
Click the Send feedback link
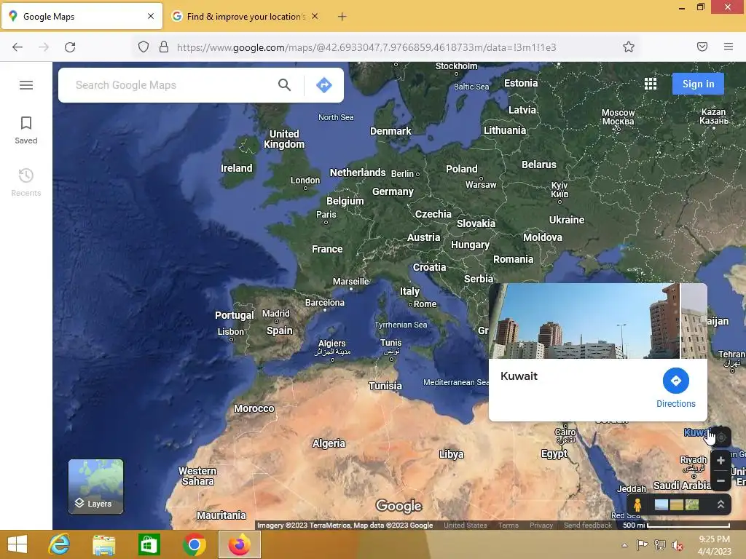click(x=588, y=526)
